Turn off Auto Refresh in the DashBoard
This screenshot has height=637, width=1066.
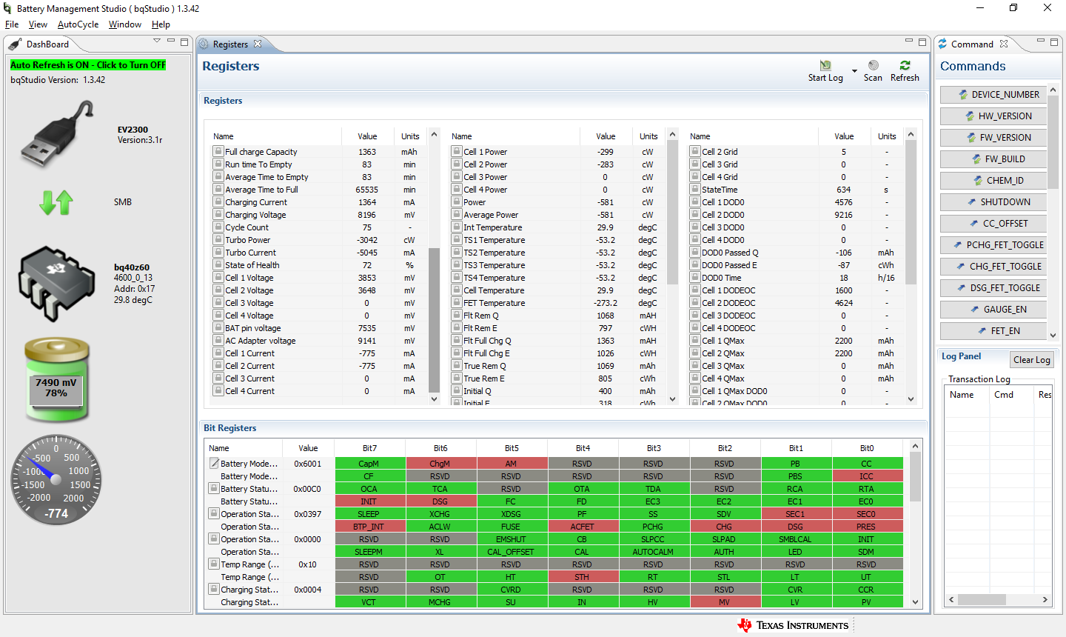[x=88, y=65]
